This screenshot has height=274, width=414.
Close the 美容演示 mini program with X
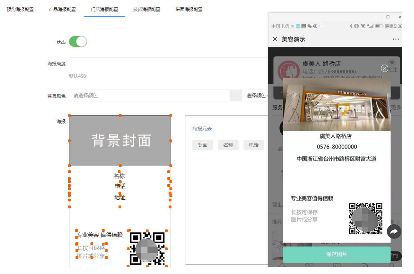[x=275, y=39]
